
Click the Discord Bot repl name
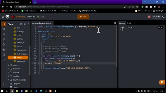tap(31, 17)
